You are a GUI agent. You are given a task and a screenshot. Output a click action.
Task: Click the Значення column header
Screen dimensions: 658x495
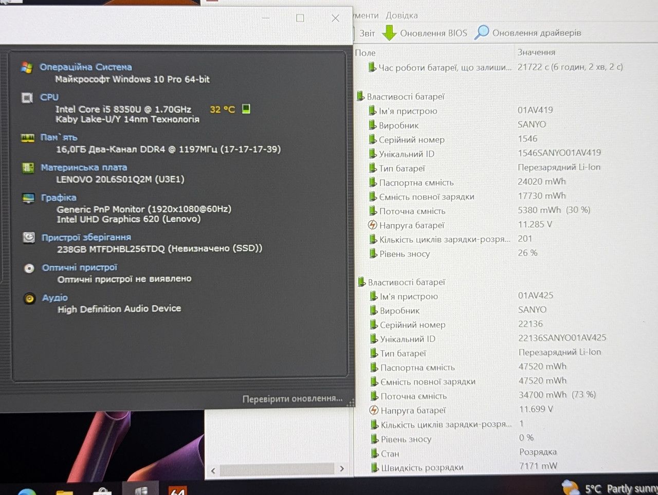coord(536,52)
